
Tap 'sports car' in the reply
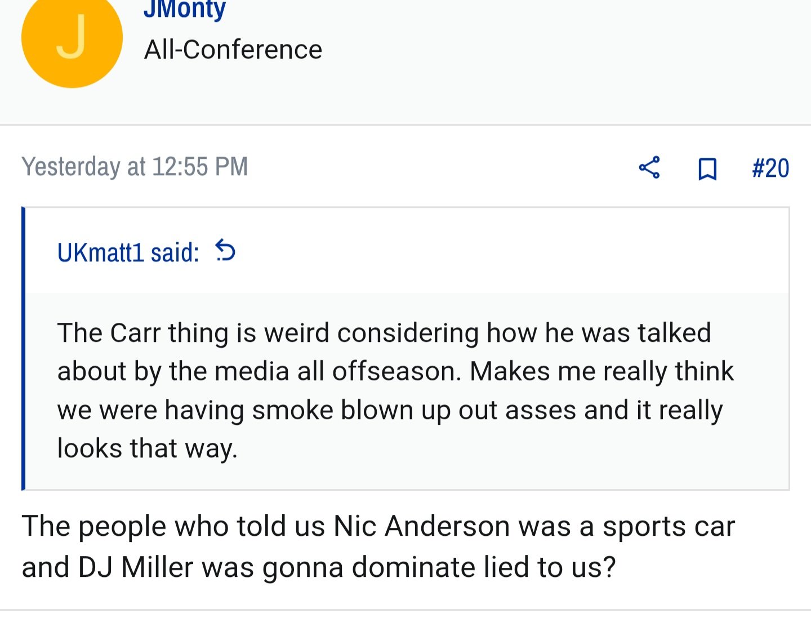(669, 527)
